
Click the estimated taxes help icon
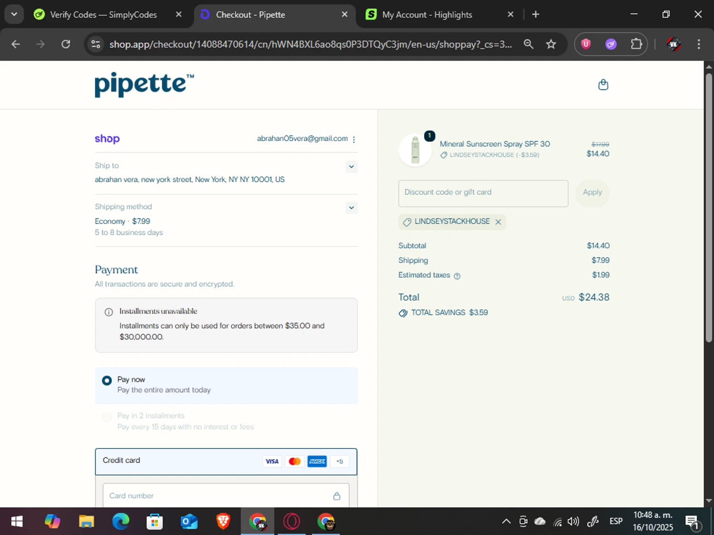(x=457, y=276)
